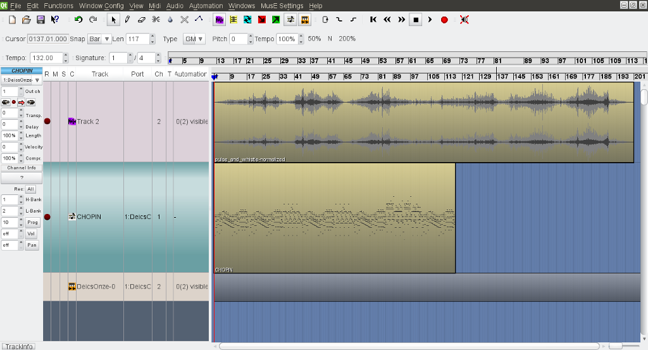Select the Pencil draw tool
648x350 pixels.
[x=128, y=20]
